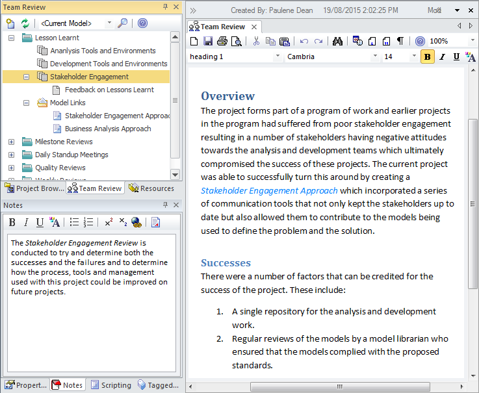Open font color picker in document toolbar
The height and width of the screenshot is (393, 479).
coord(470,57)
